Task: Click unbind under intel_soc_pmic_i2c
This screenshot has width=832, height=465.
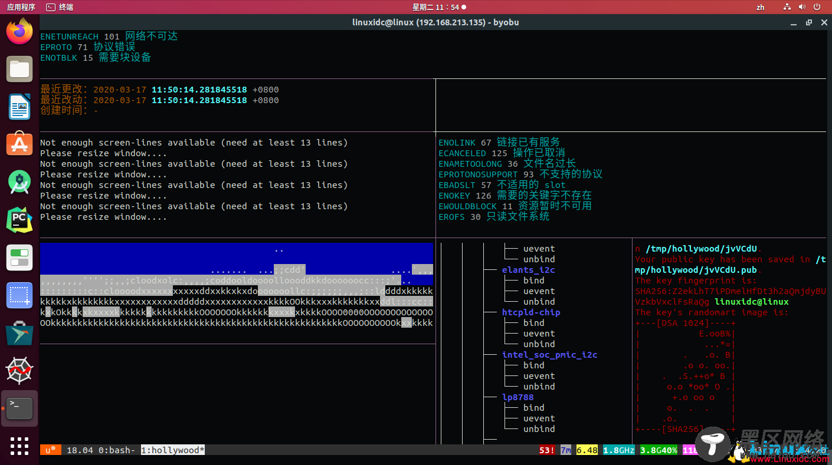Action: 539,387
